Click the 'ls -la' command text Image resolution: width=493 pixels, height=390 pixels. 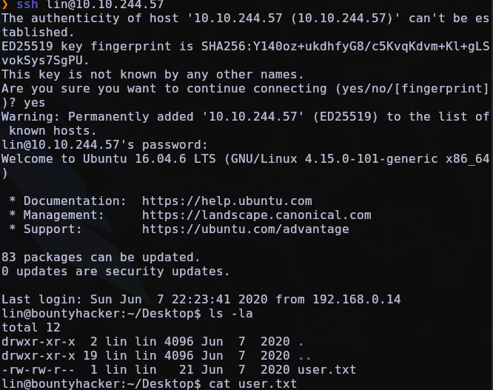point(231,313)
